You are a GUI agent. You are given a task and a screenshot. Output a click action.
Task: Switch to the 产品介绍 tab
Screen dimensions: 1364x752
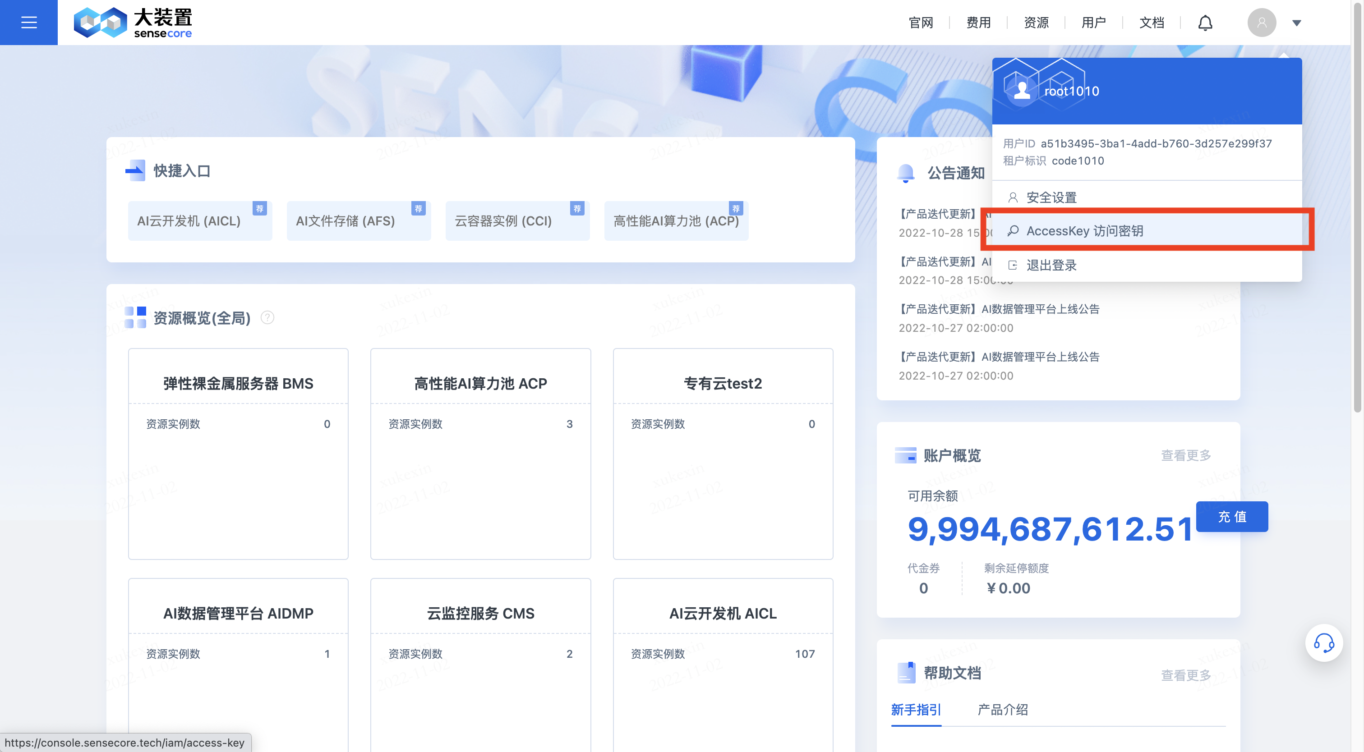pos(1002,710)
